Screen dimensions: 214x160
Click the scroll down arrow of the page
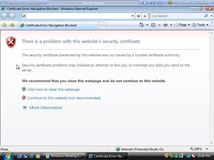(x=211, y=143)
